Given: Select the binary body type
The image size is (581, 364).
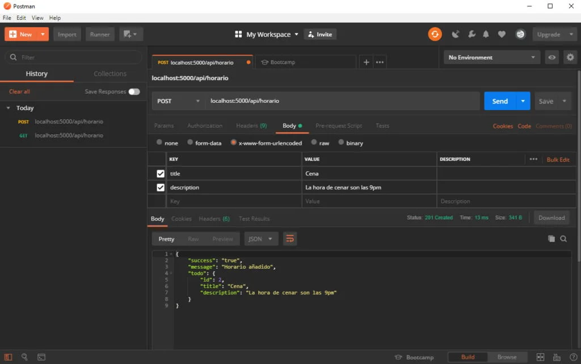Looking at the screenshot, I should click(x=341, y=142).
